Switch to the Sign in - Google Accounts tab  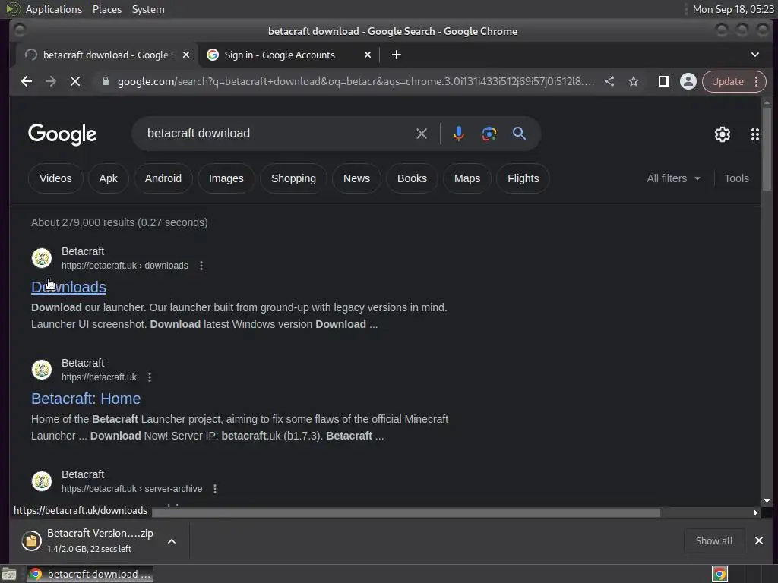click(289, 55)
